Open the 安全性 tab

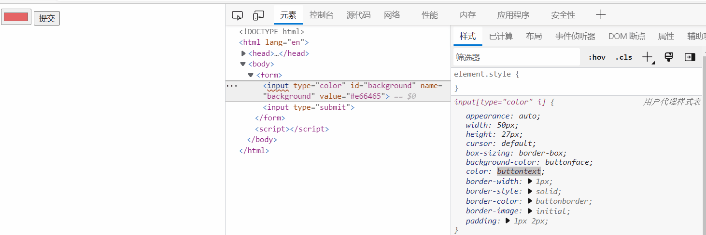[x=563, y=15]
